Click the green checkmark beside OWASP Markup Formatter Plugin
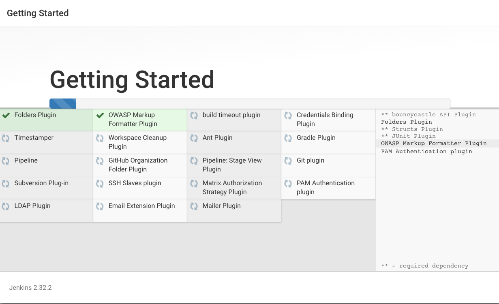Image resolution: width=499 pixels, height=304 pixels. (x=100, y=116)
